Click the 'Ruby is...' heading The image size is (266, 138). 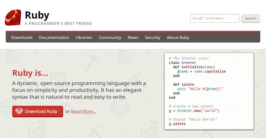point(30,73)
